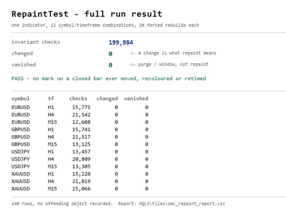Image resolution: width=286 pixels, height=215 pixels.
Task: Select the "RepaintTest - full run result" heading
Action: (x=87, y=14)
